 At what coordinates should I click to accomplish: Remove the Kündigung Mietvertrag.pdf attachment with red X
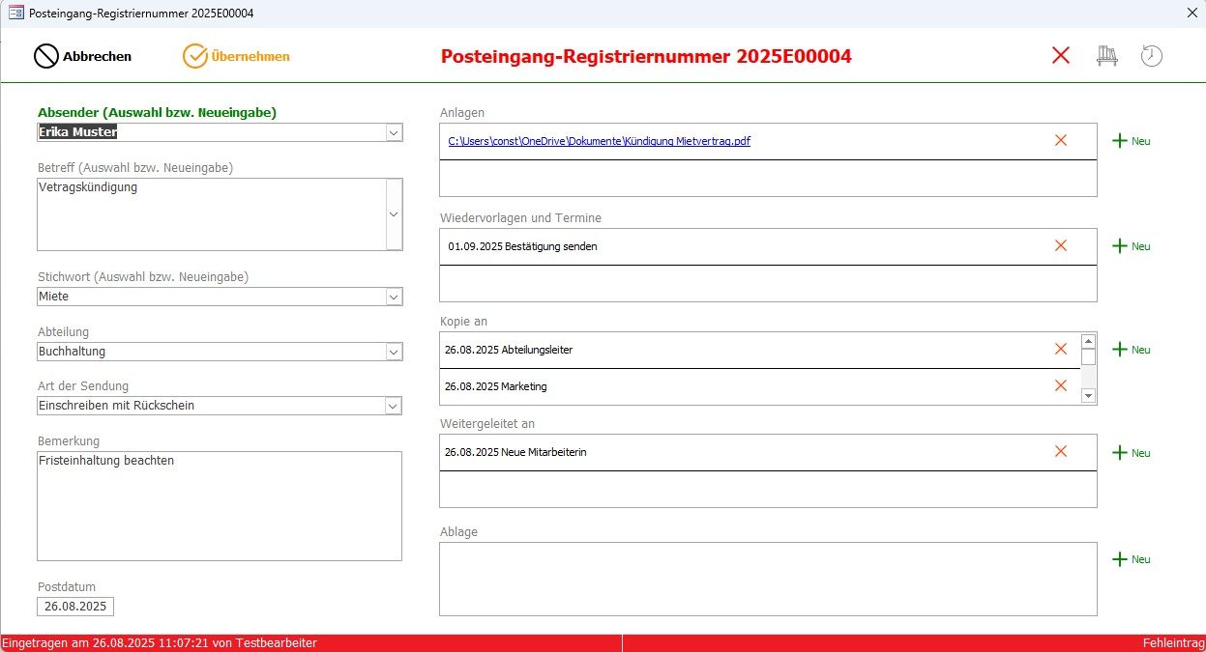pyautogui.click(x=1061, y=140)
